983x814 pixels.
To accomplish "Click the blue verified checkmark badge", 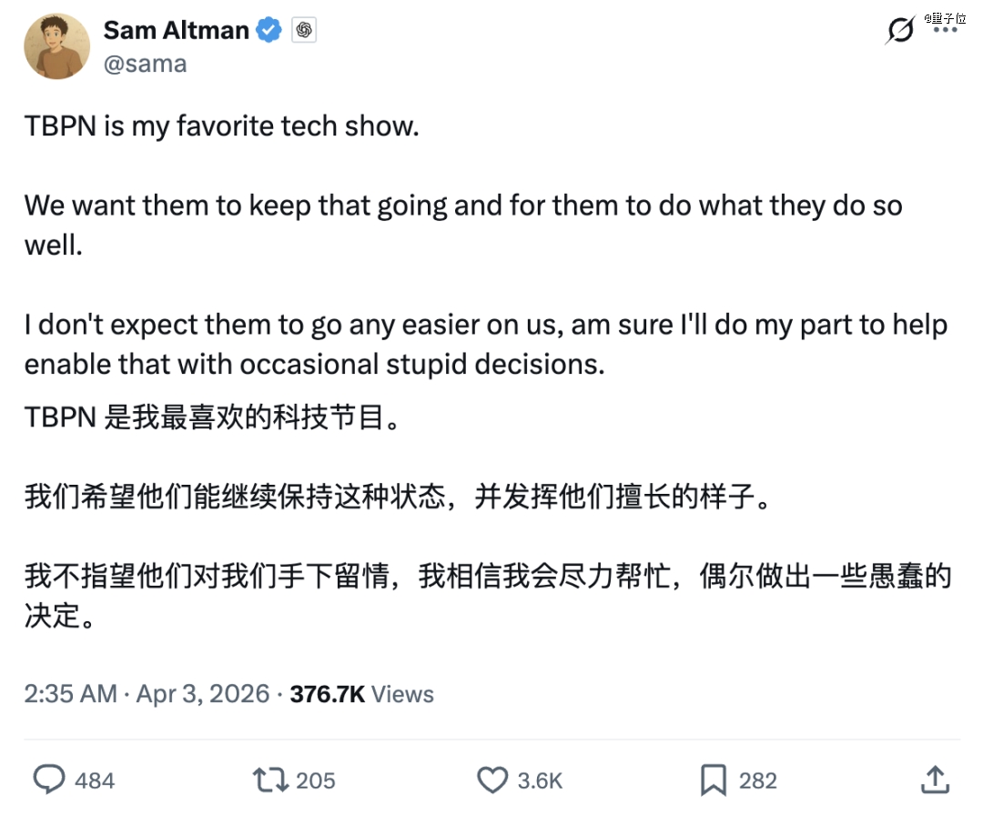I will point(269,30).
